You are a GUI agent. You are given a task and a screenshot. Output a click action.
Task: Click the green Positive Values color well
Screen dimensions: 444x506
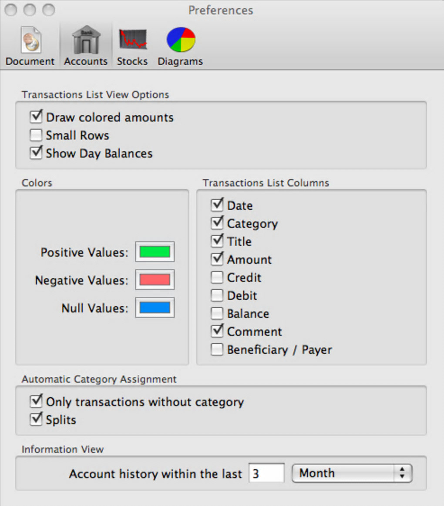[x=155, y=252]
